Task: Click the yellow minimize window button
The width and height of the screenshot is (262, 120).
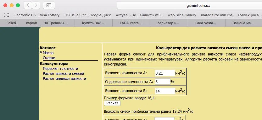Action: coord(12,6)
